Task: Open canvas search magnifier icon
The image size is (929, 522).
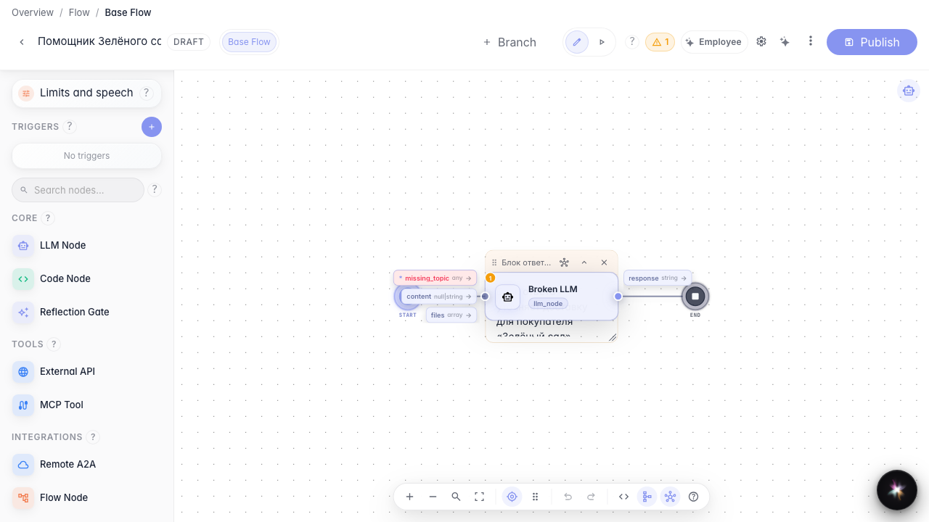Action: [457, 497]
